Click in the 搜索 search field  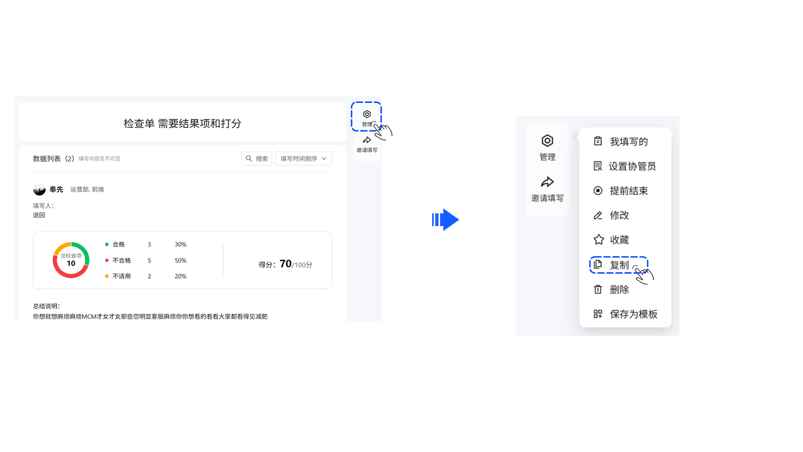click(257, 159)
